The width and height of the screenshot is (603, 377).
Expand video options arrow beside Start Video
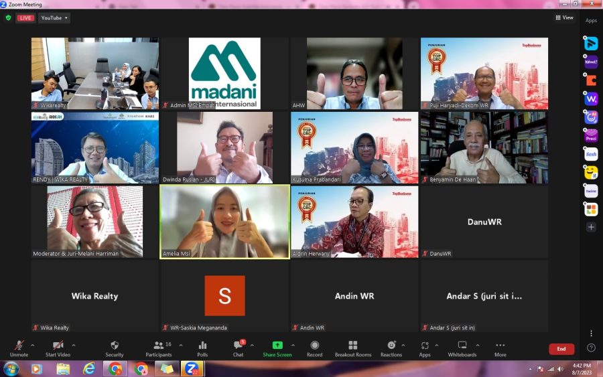(x=74, y=346)
